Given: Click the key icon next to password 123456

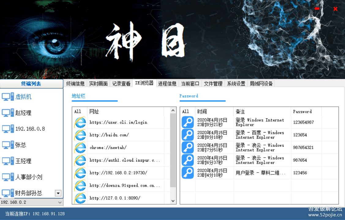Looking at the screenshot, I should click(x=188, y=173).
